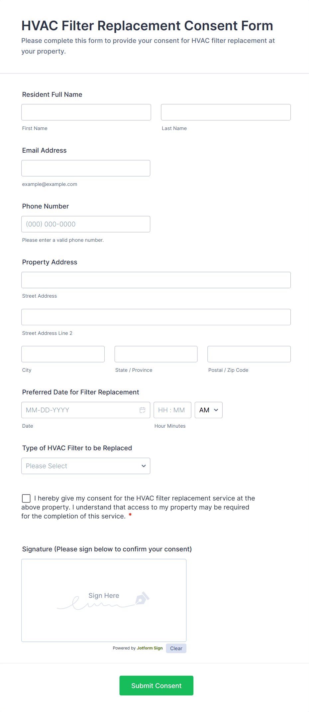The height and width of the screenshot is (712, 309).
Task: Focus the First Name field
Action: 86,112
